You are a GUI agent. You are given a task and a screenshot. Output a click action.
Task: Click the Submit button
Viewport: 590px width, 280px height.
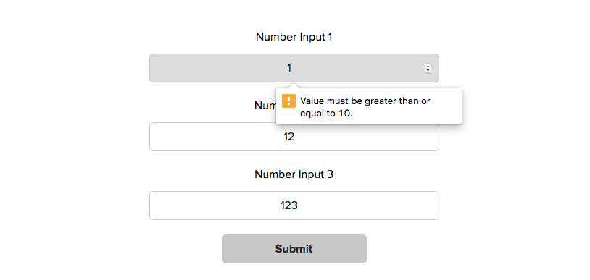tap(294, 249)
